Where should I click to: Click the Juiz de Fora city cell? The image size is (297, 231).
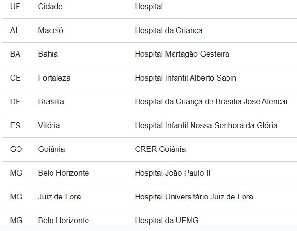click(x=59, y=197)
